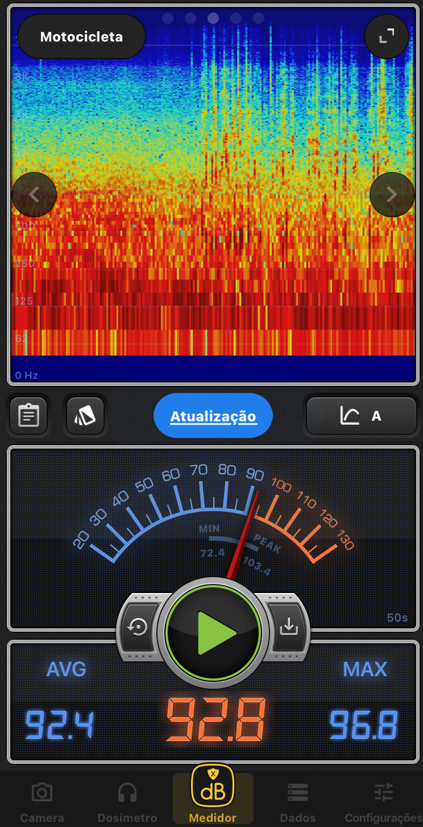This screenshot has height=827, width=423.
Task: Select the Medidor tab
Action: point(213,797)
